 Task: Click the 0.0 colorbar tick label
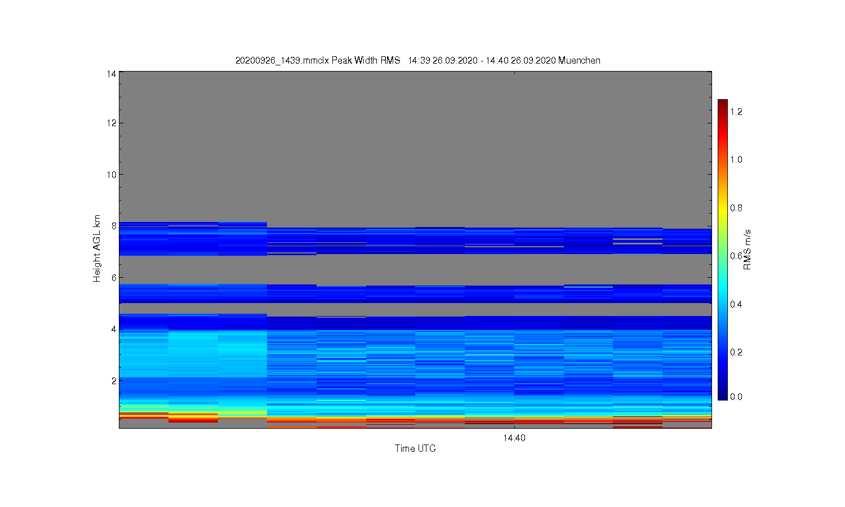736,397
